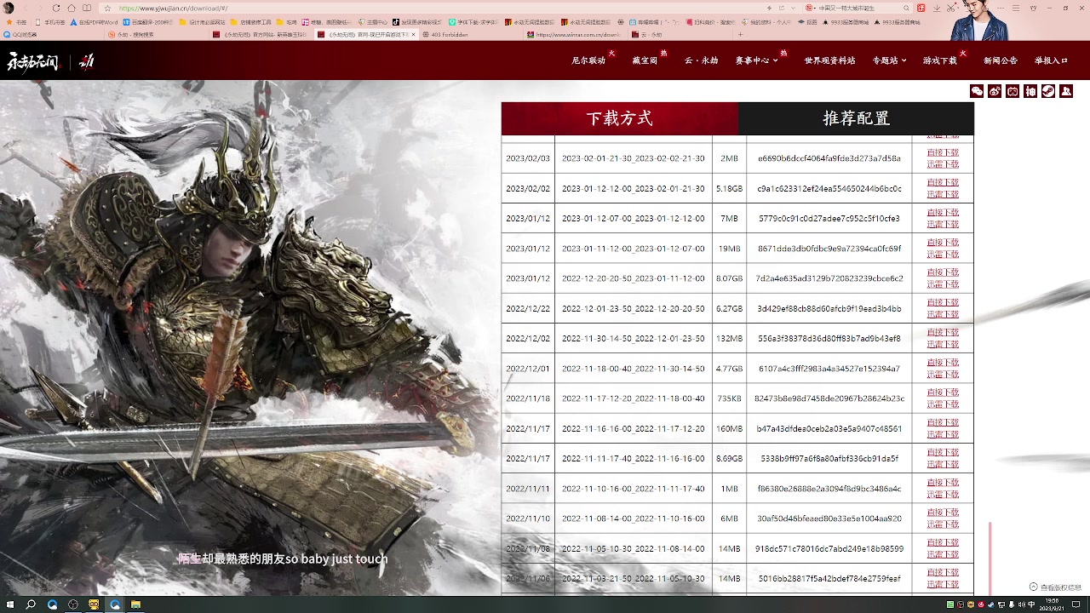
Task: Open File Explorer from the taskbar
Action: pyautogui.click(x=135, y=604)
